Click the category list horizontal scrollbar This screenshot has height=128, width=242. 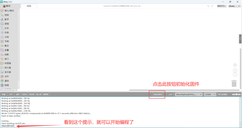point(8,90)
